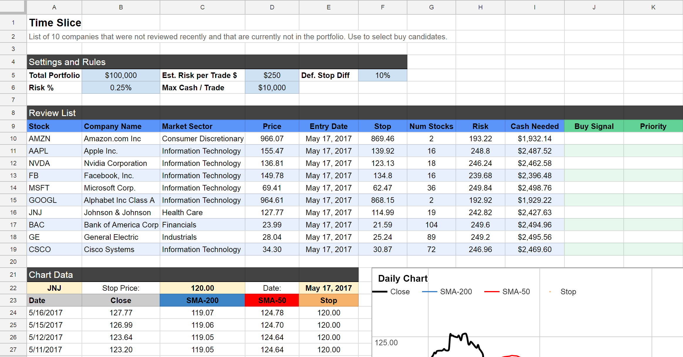Select the 5/15/2017 SMA-50 value 124.70
Image resolution: width=683 pixels, height=357 pixels.
[272, 325]
